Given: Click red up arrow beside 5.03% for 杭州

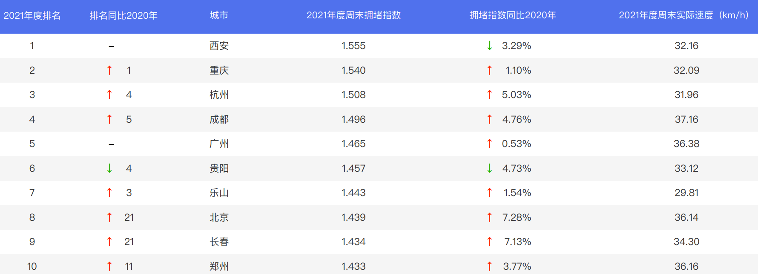Looking at the screenshot, I should [489, 95].
